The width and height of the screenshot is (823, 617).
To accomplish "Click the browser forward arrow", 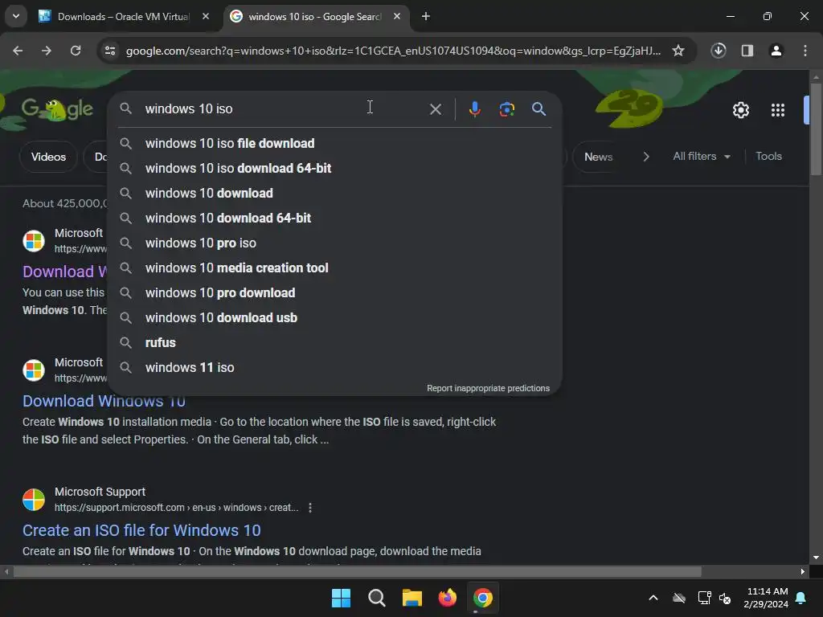I will tap(47, 51).
